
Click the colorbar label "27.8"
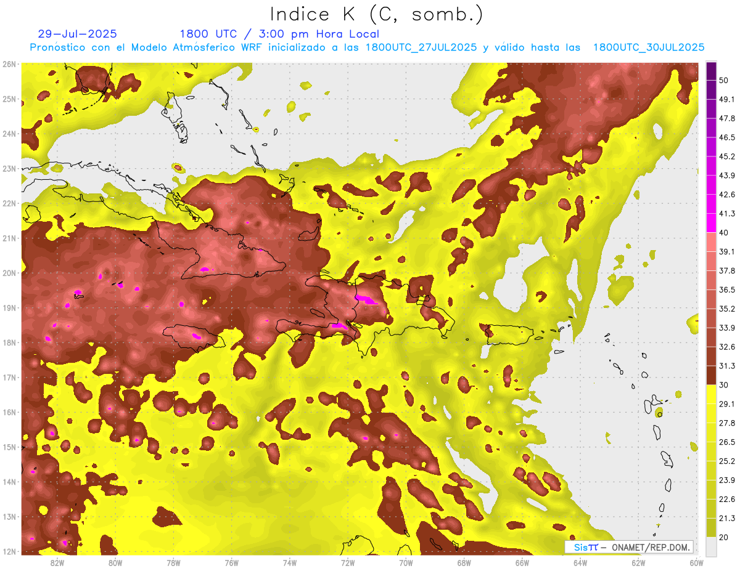[x=727, y=423]
